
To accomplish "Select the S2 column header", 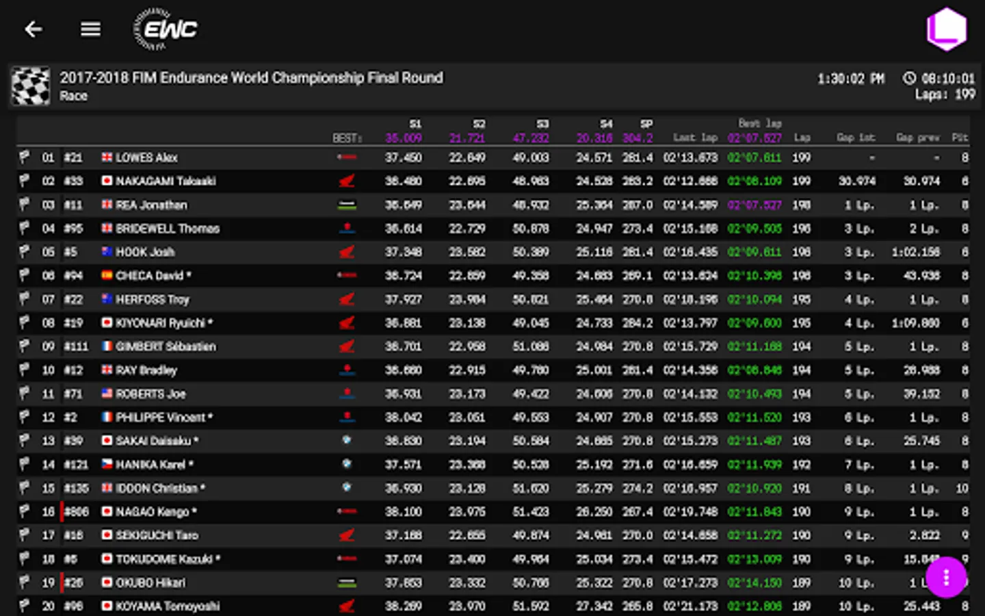I will pyautogui.click(x=479, y=124).
